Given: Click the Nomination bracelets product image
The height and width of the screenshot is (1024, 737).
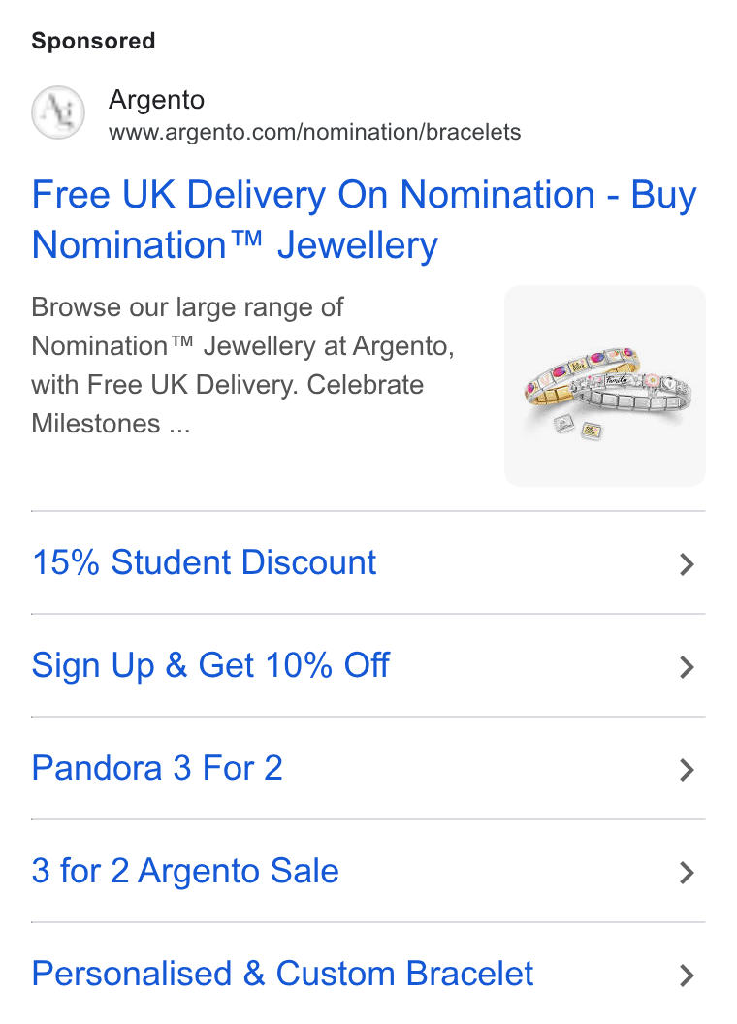Looking at the screenshot, I should click(x=605, y=385).
